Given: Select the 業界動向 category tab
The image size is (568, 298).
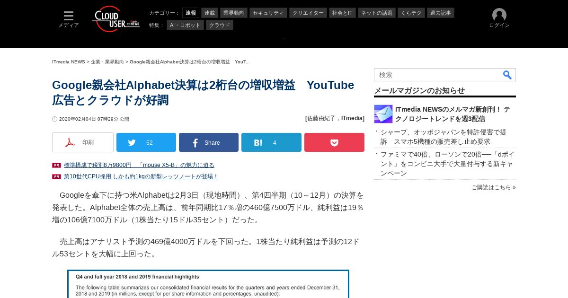Looking at the screenshot, I should (x=234, y=13).
